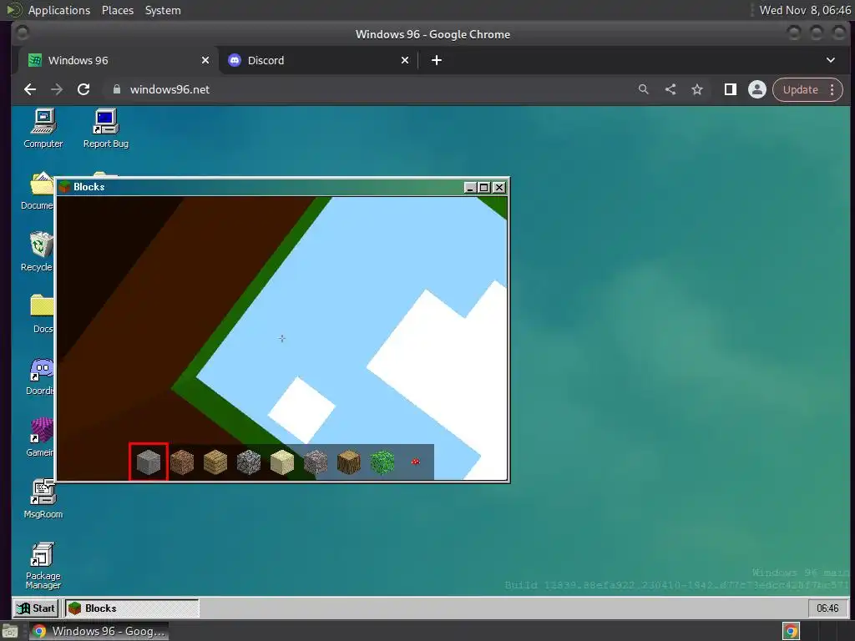Viewport: 855px width, 641px height.
Task: View site information padlock icon
Action: [x=117, y=89]
